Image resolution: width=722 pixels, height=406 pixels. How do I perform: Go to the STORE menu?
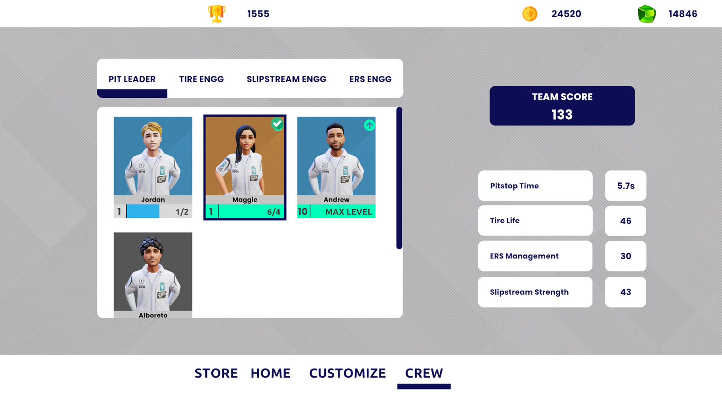[x=216, y=373]
